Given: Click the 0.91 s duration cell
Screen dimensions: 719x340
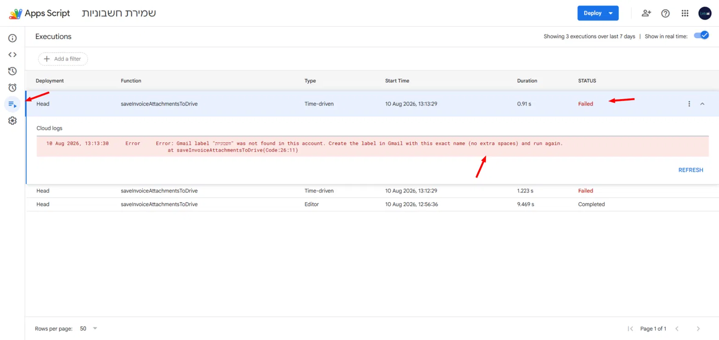Looking at the screenshot, I should tap(524, 104).
